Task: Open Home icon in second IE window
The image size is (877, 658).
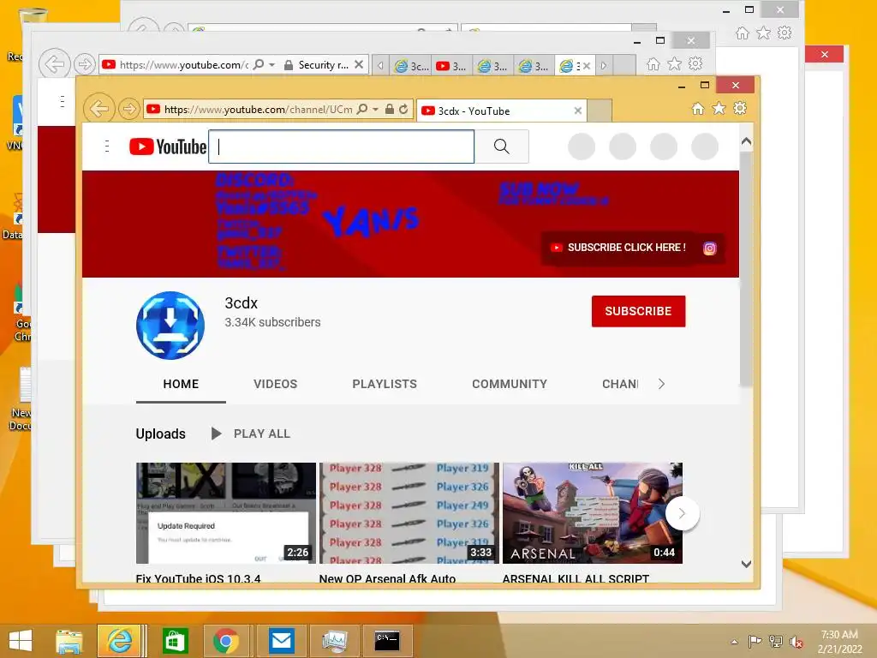Action: (x=653, y=63)
